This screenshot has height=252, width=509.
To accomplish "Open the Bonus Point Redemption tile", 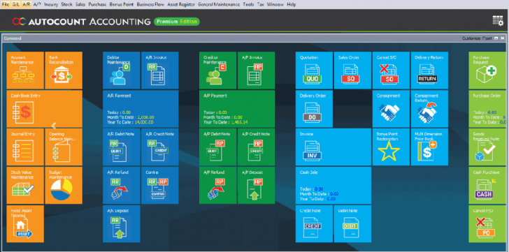I will (391, 147).
